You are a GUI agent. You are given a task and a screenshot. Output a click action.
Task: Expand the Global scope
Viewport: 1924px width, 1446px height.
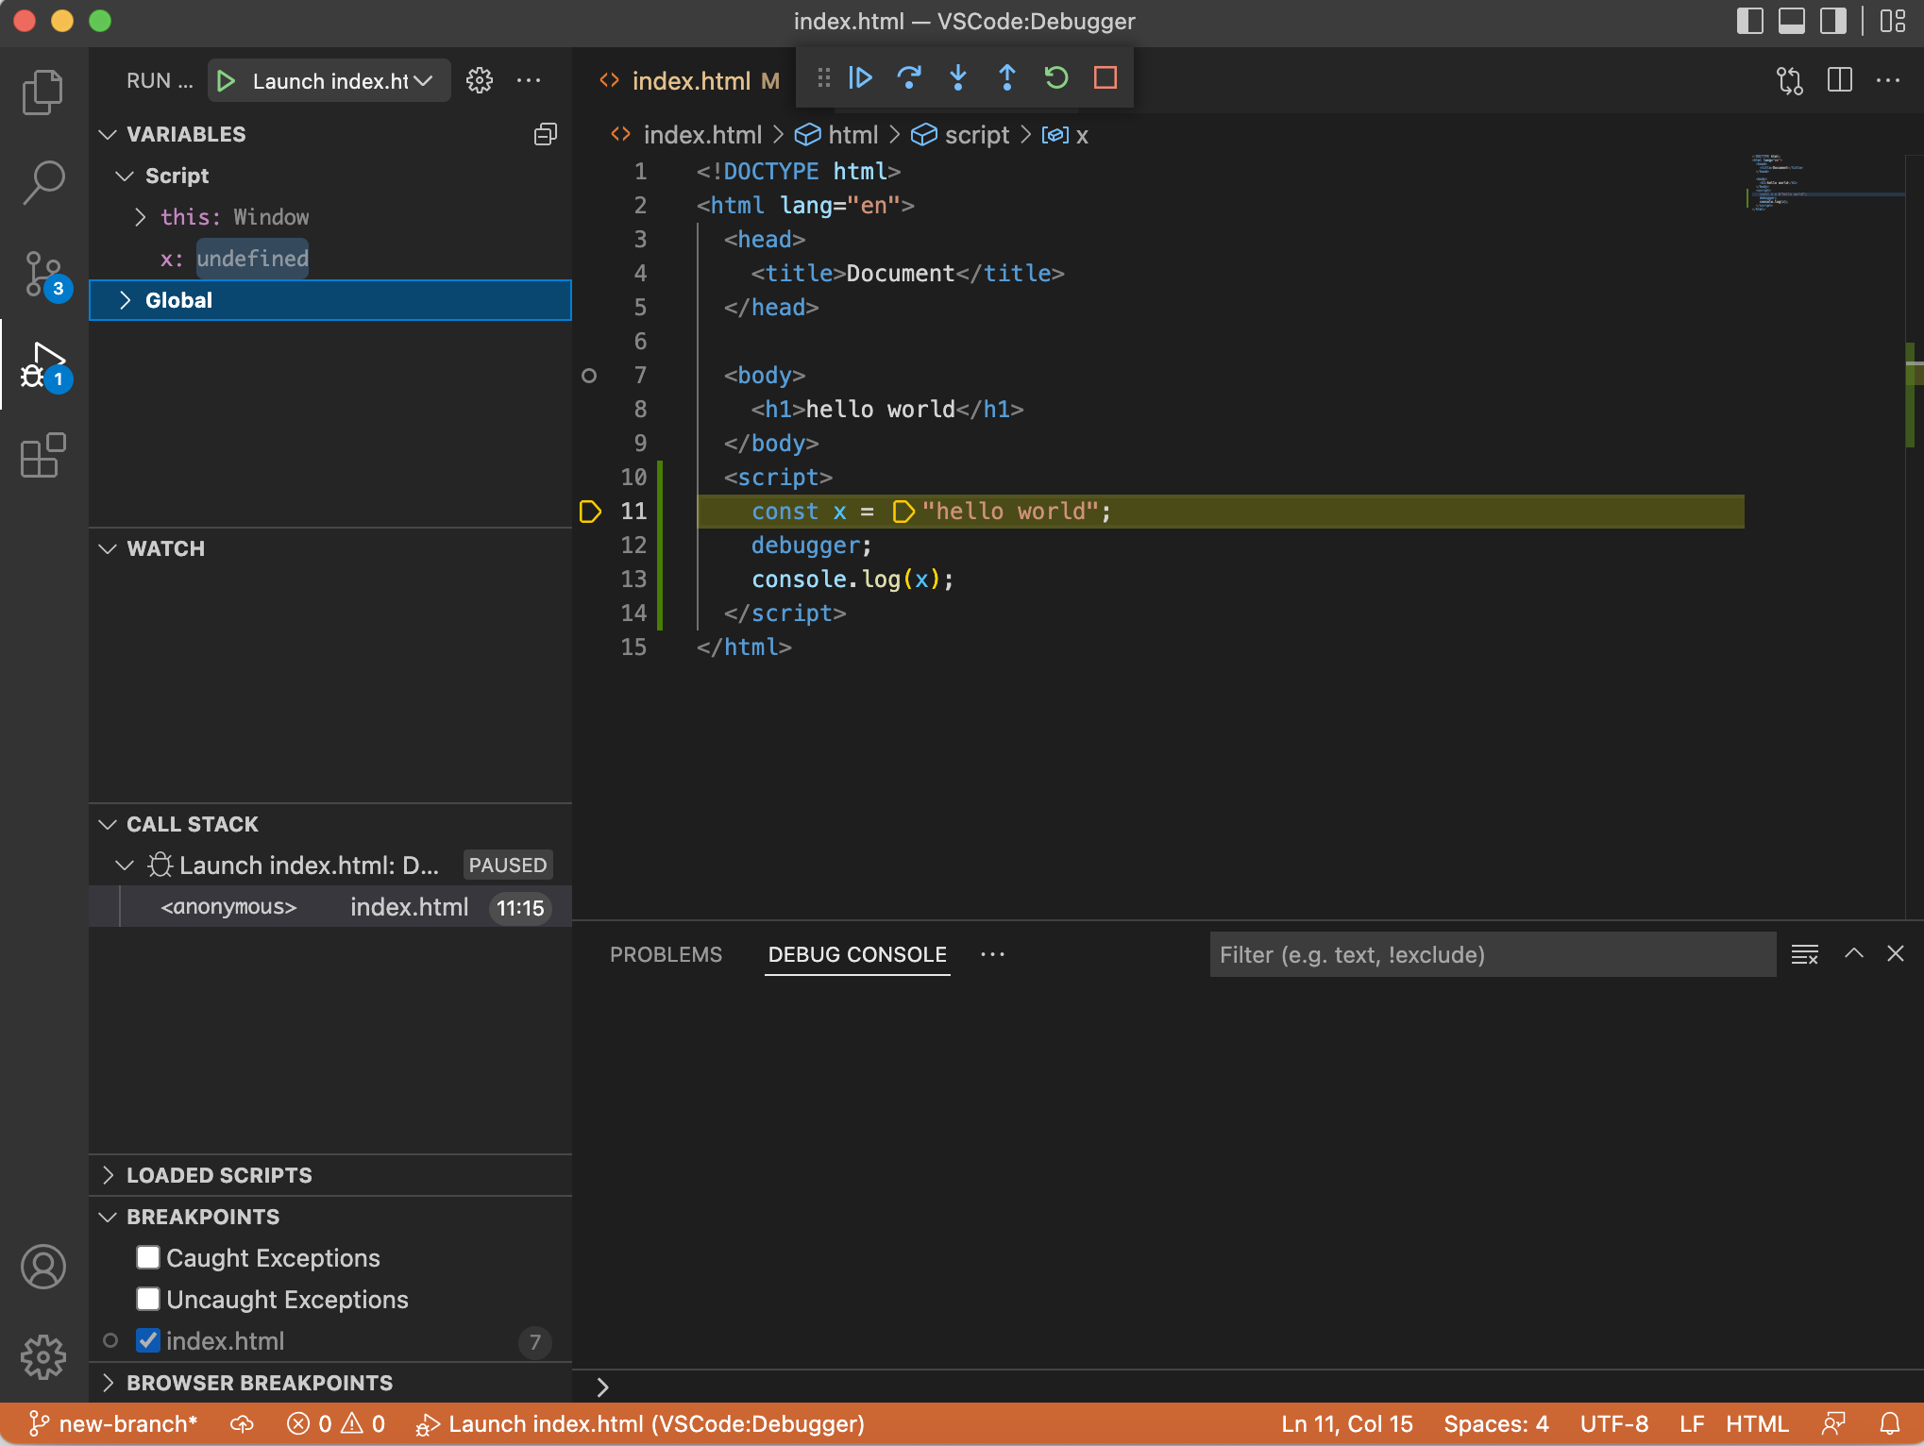pyautogui.click(x=124, y=300)
